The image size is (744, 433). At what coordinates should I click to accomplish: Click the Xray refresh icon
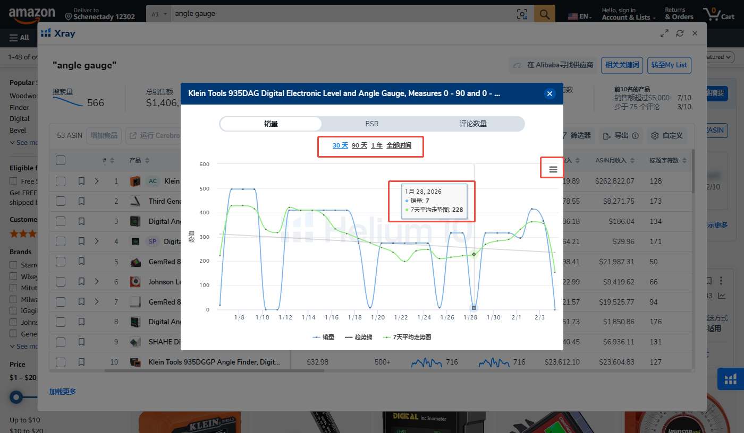[x=680, y=33]
